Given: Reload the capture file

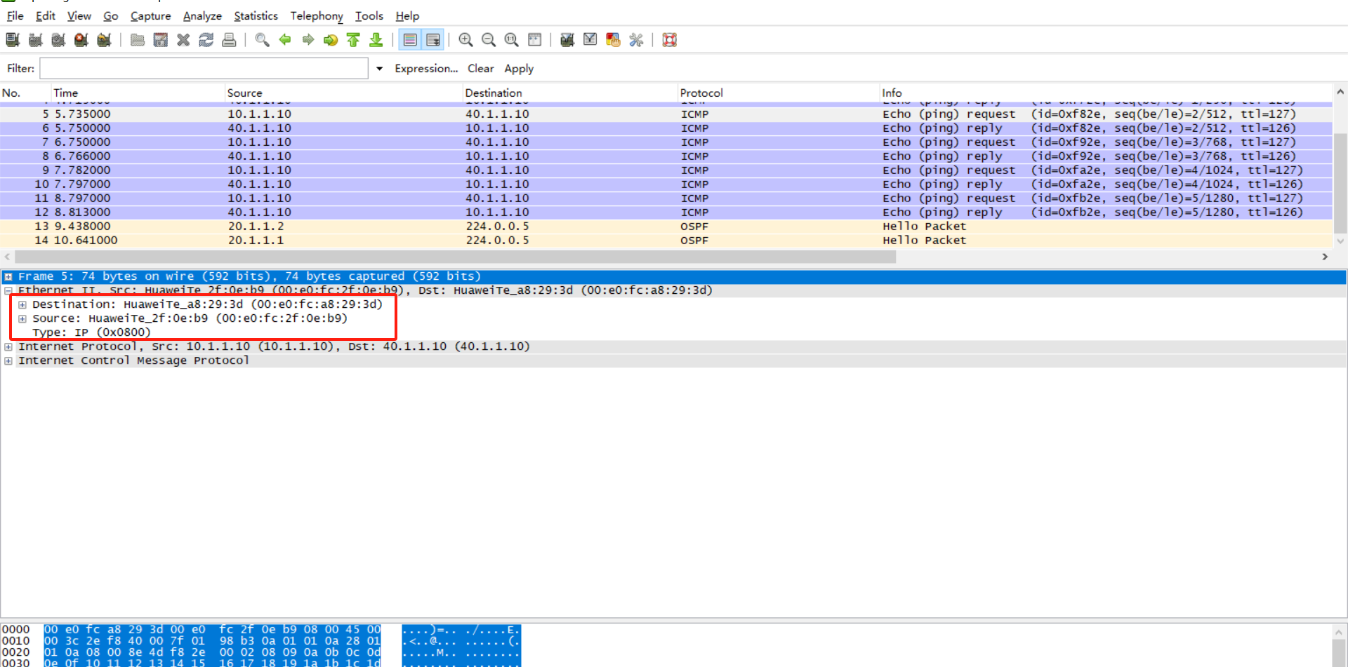Looking at the screenshot, I should point(206,40).
